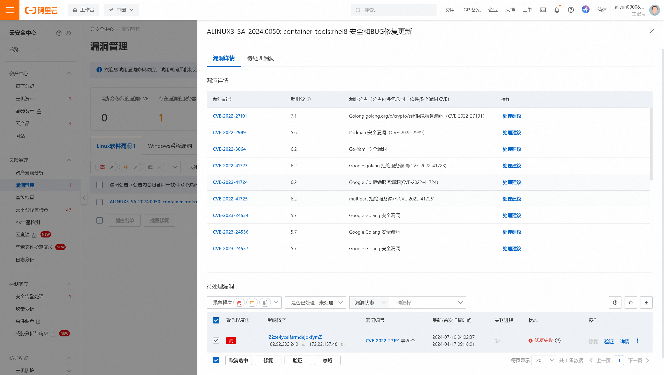Viewport: 664px width, 375px height.
Task: Click the 忽略 batch button
Action: [327, 360]
